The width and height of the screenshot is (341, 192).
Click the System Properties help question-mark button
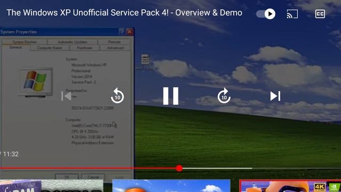tap(122, 31)
